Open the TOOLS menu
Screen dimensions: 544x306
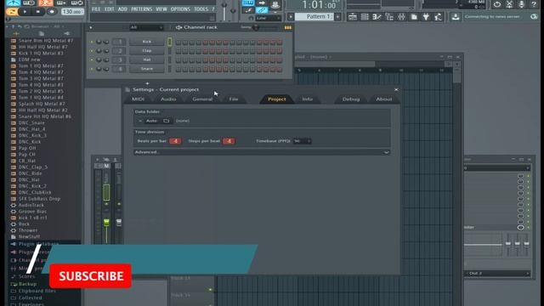click(x=201, y=9)
